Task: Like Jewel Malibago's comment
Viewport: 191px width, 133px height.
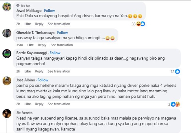Action: tap(28, 24)
